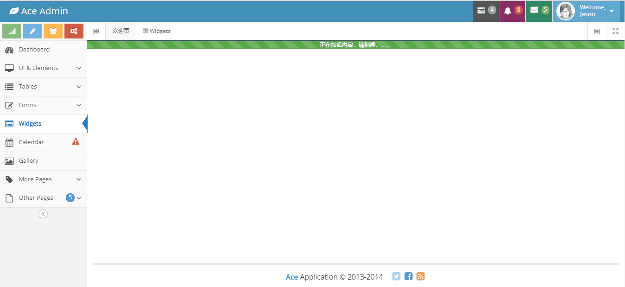
Task: Click the Tables list icon
Action: [x=9, y=87]
